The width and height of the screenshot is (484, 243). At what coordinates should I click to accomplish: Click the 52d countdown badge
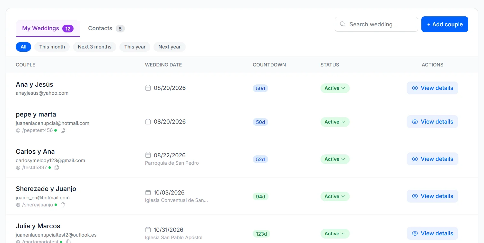point(260,159)
